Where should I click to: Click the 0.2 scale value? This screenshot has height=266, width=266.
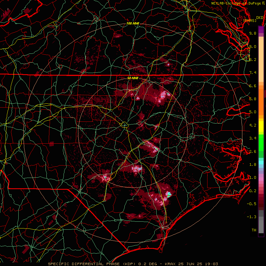253,191
